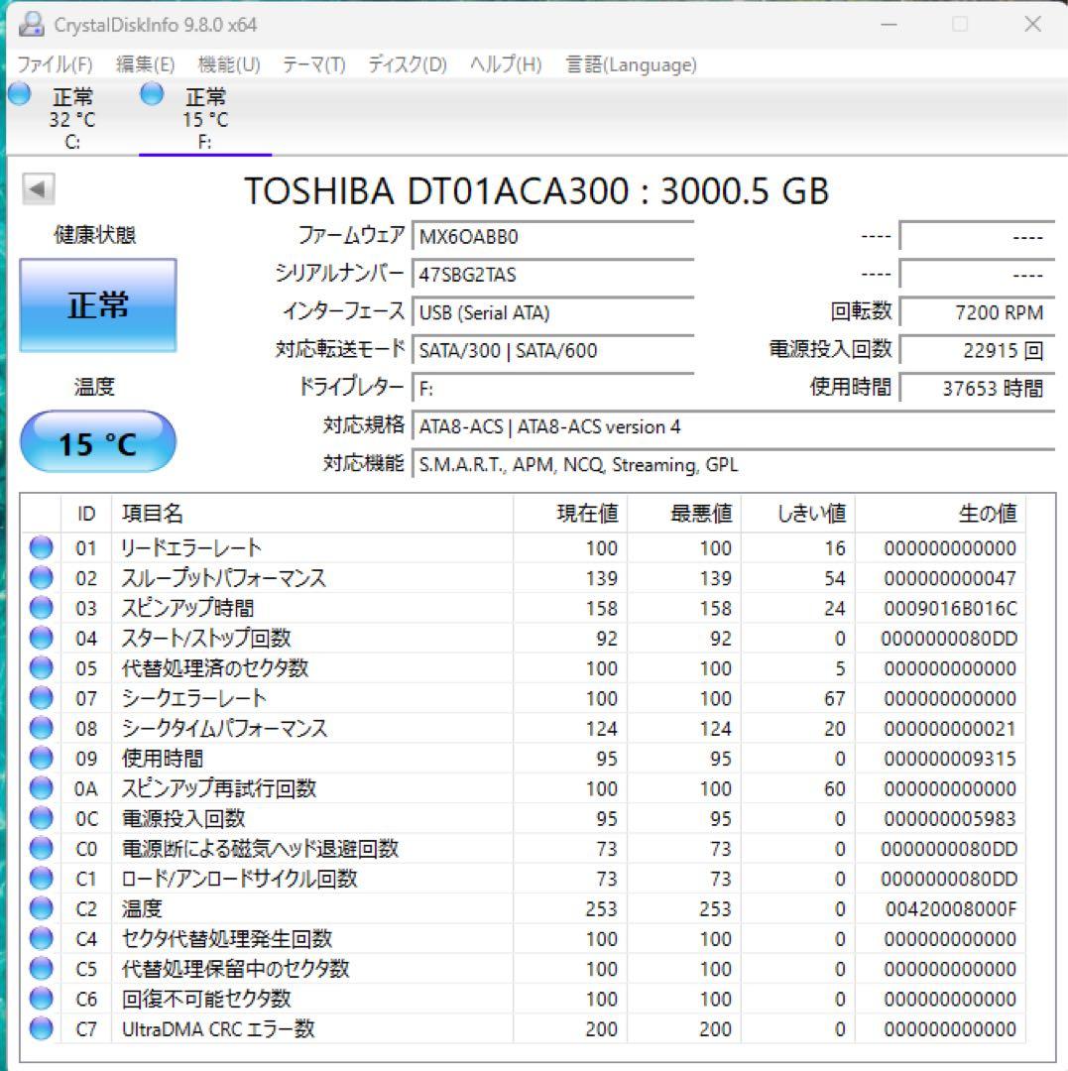Click the rotation rate value 7200 RPM
Screen dimensions: 1068x1071
point(977,312)
